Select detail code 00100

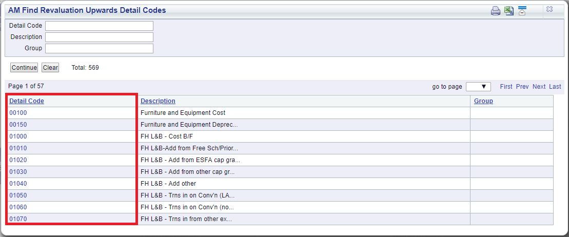(x=18, y=113)
